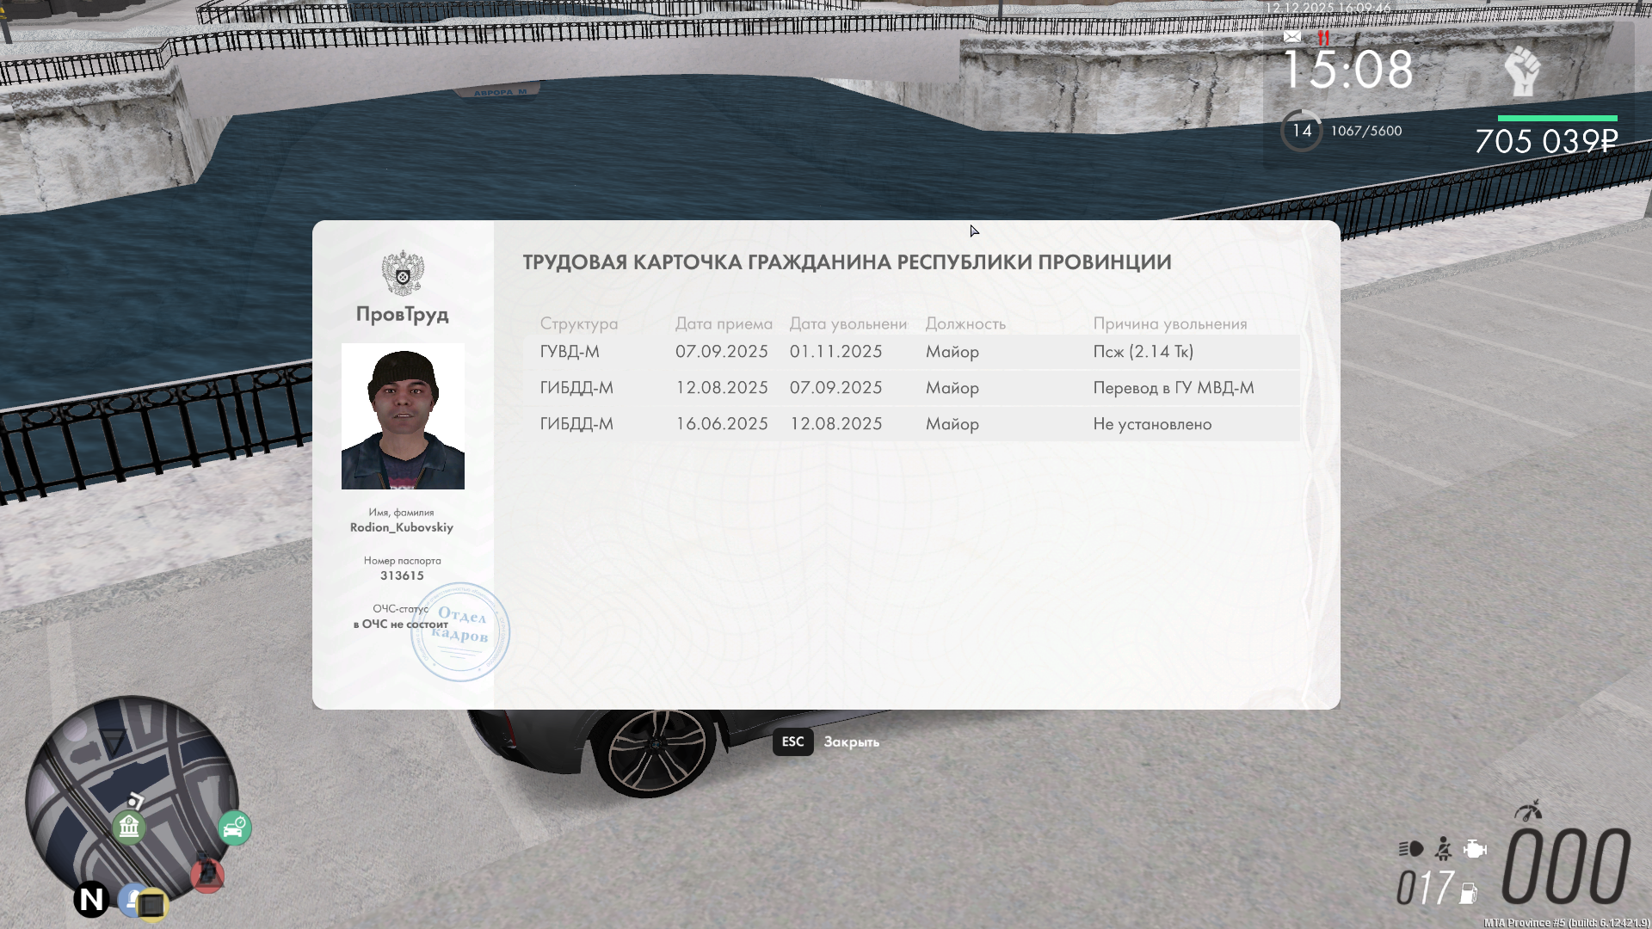Click the yellow square marker on minimap
Screen dimensions: 1652x929
(152, 905)
